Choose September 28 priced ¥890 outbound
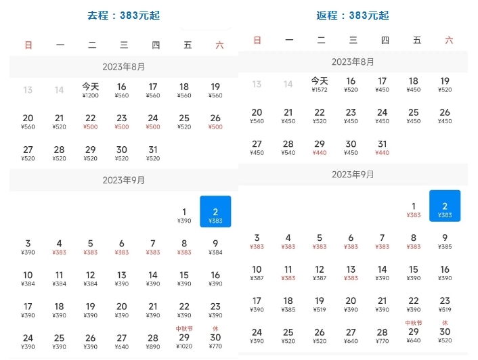Image resolution: width=478 pixels, height=360 pixels. coord(153,342)
